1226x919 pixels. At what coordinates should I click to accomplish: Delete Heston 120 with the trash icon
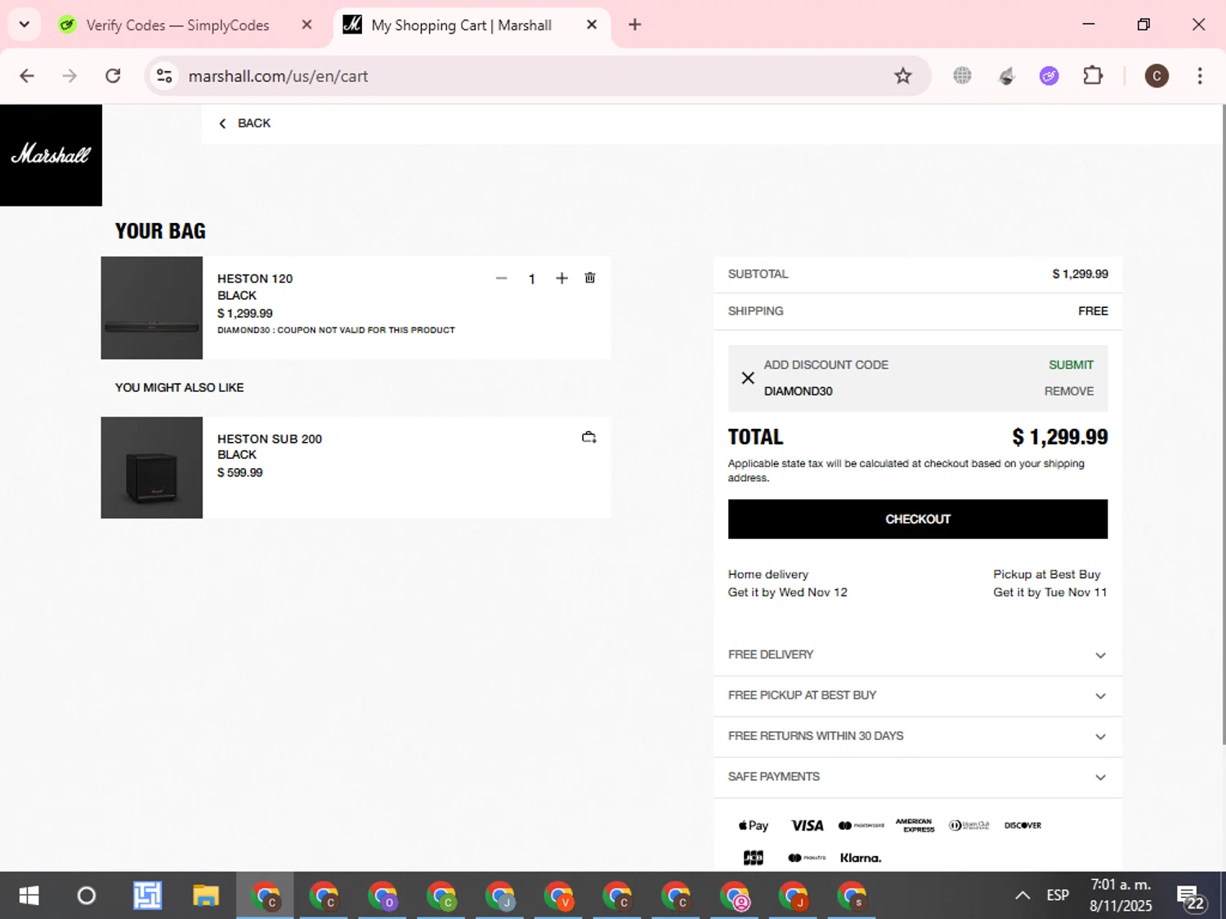click(590, 278)
